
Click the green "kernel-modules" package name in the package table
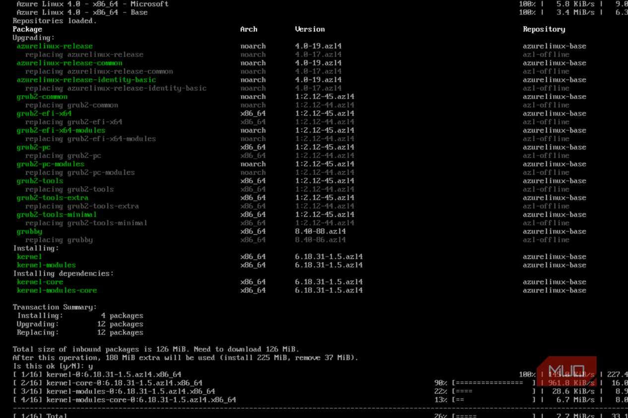46,265
